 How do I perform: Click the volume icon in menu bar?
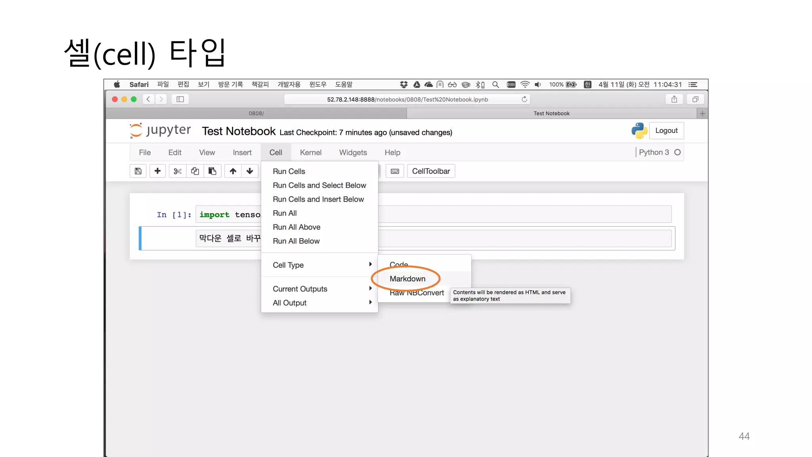coord(538,84)
